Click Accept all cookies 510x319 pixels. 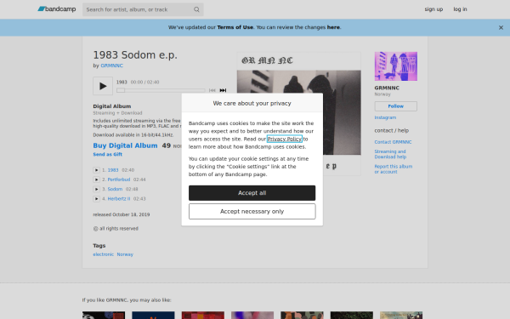pyautogui.click(x=252, y=193)
